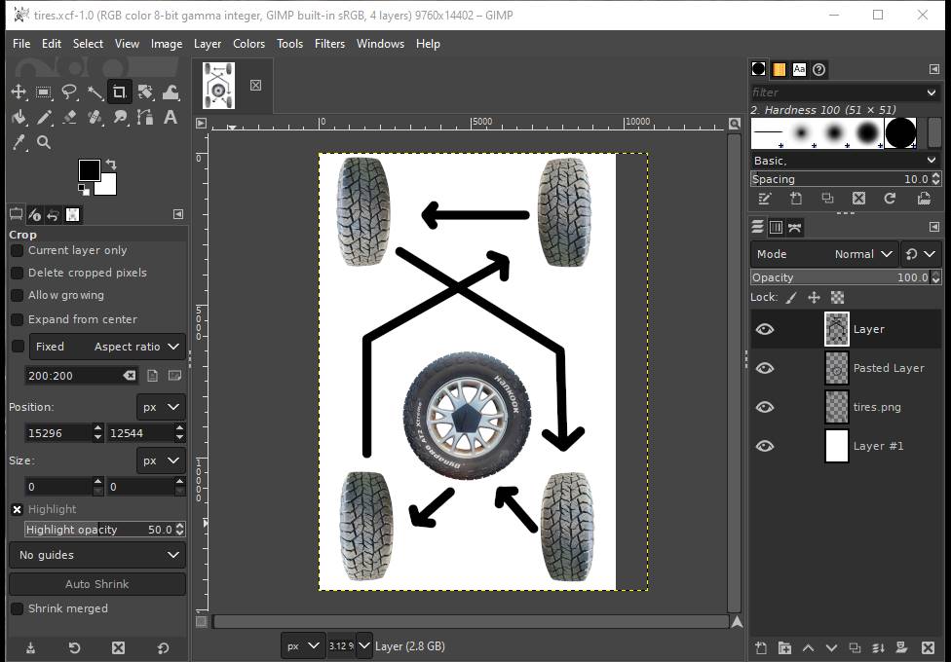Choose the Bucket Fill tool
951x662 pixels.
pos(19,118)
